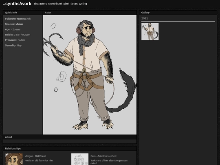The height and width of the screenshot is (165, 220).
Task: Select the 'Pronouns: he/him' line
Action: tap(15, 40)
